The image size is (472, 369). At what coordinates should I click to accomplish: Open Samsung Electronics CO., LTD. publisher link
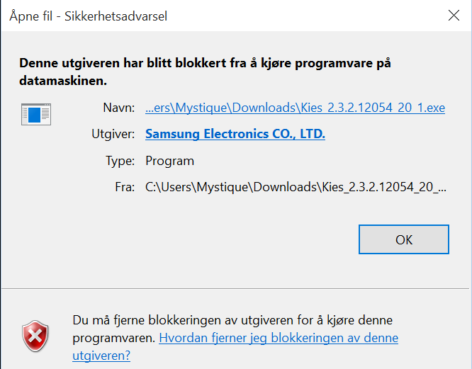pyautogui.click(x=235, y=134)
